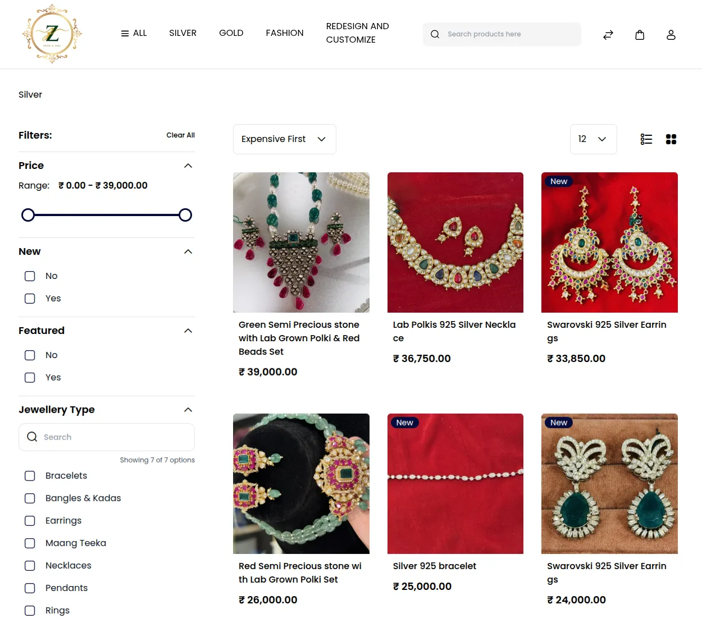Open the REDESIGN AND CUSTOMIZE menu item
Screen dimensions: 702x632
click(357, 33)
